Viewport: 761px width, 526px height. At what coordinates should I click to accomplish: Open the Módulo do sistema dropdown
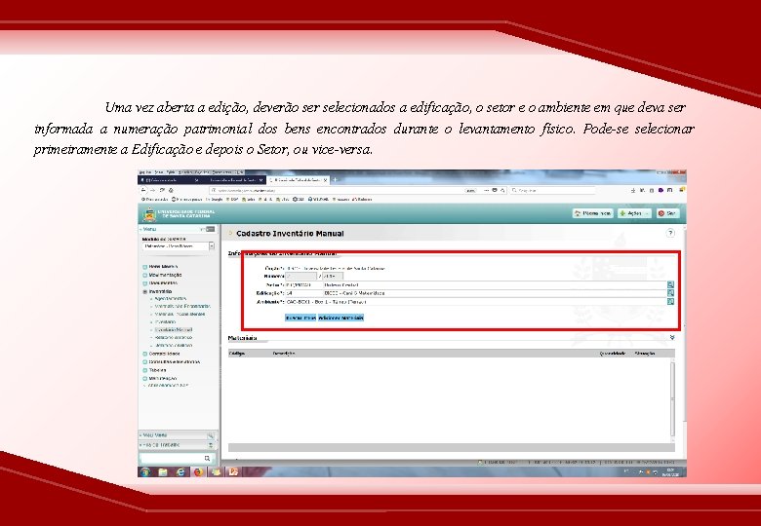[179, 246]
